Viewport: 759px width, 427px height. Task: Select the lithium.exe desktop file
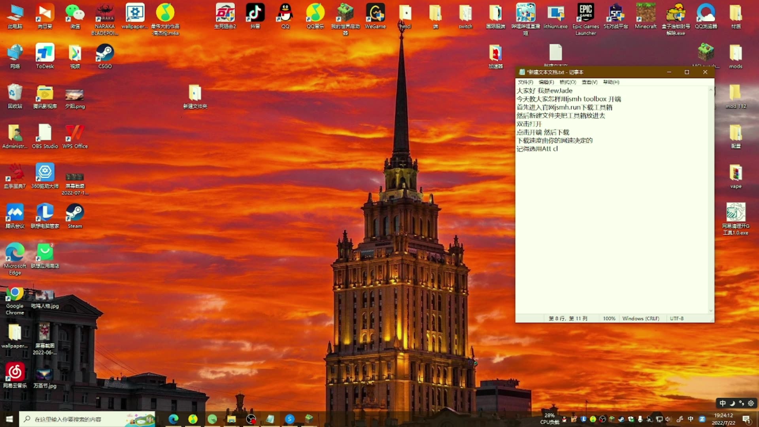click(555, 16)
